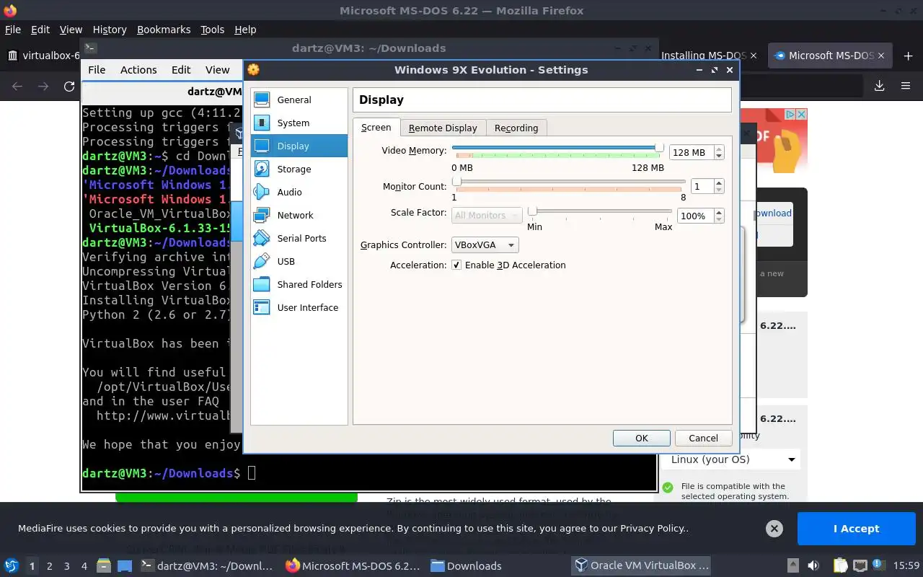Select the Display category in sidebar
Image resolution: width=923 pixels, height=577 pixels.
pos(299,146)
